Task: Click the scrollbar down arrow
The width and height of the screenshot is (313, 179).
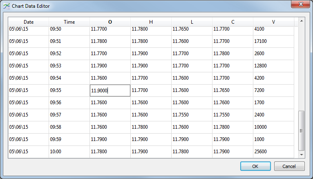Action: coord(302,155)
